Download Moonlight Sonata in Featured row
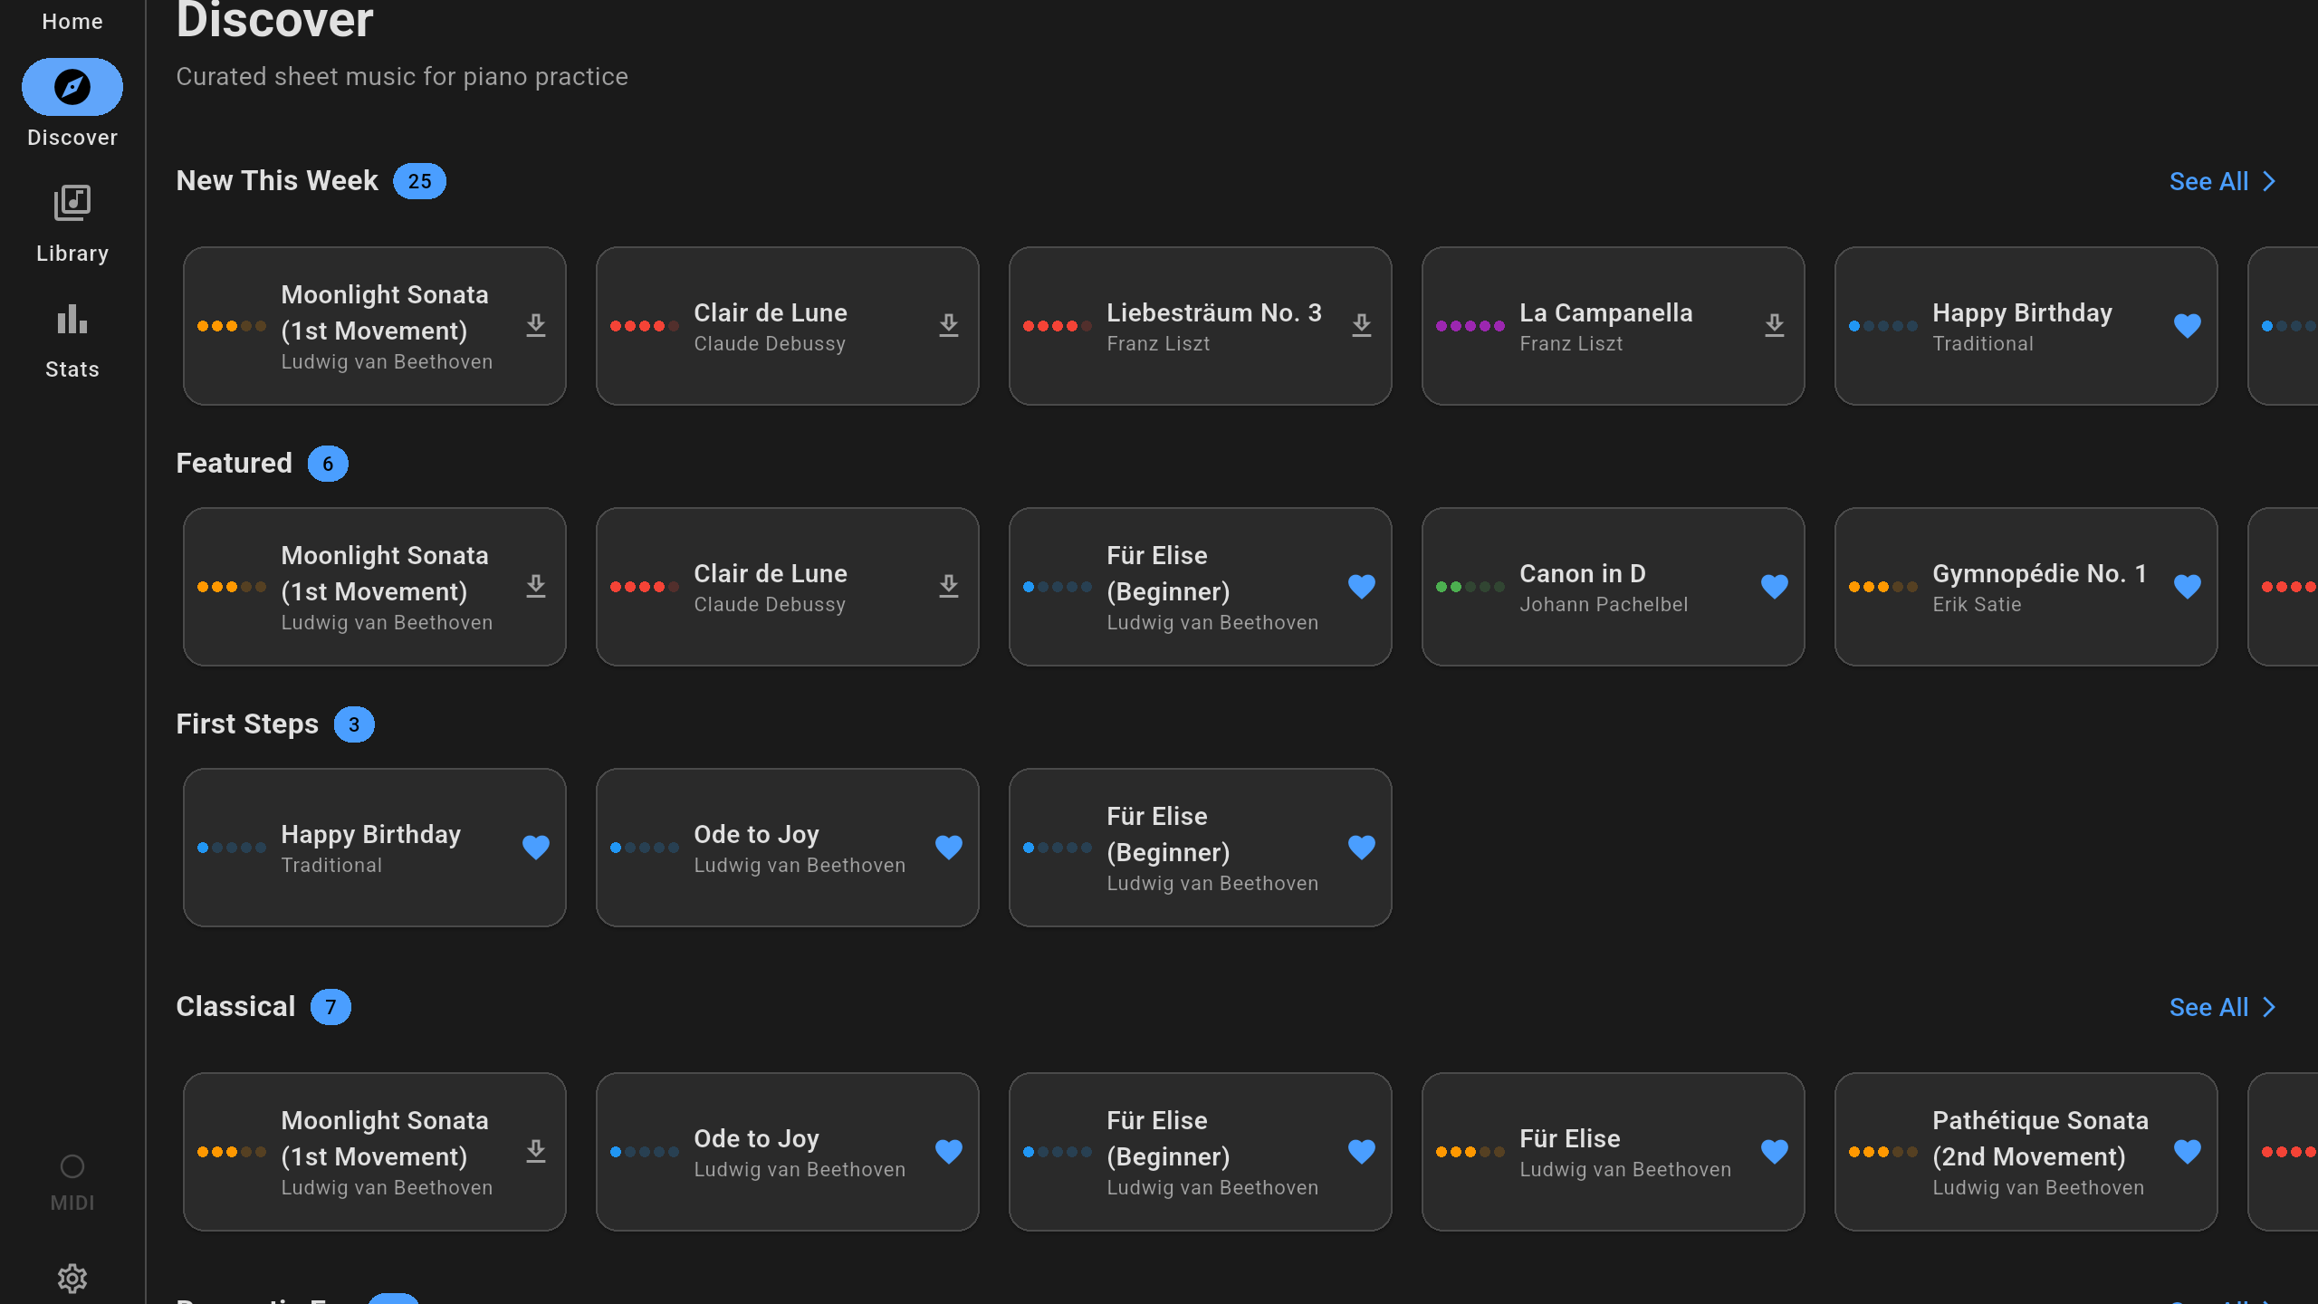 [536, 587]
